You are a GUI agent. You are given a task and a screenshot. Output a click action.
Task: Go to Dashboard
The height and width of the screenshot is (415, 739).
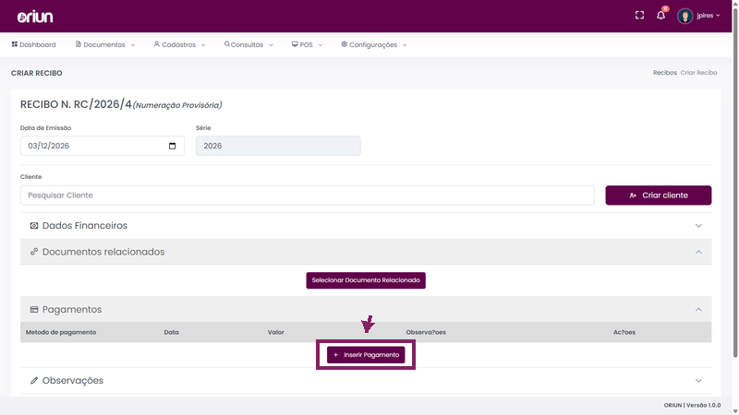[33, 44]
